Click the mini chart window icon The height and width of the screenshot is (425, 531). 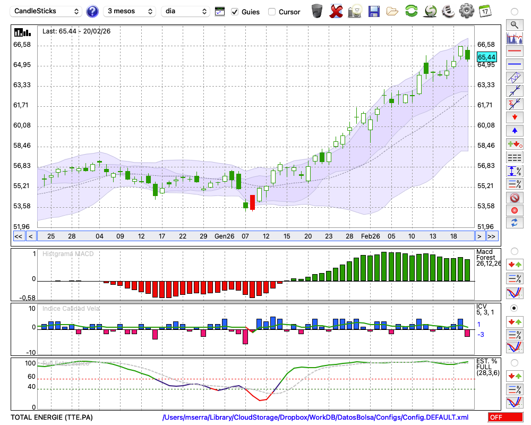click(x=220, y=12)
